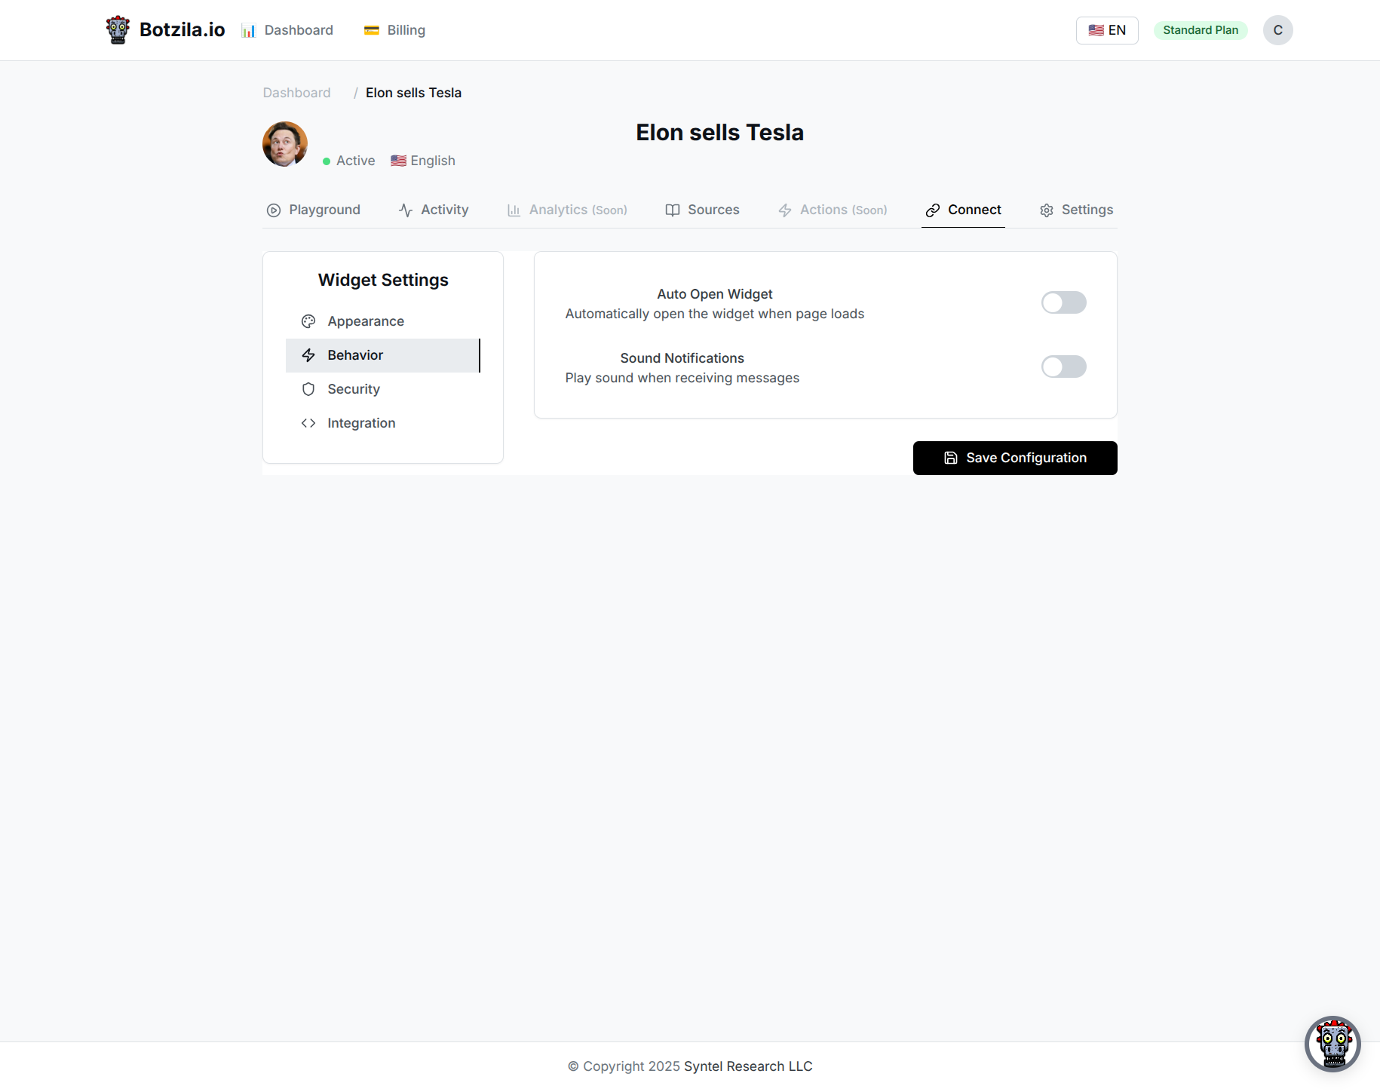The image size is (1380, 1092).
Task: Open Billing in top navigation
Action: click(x=394, y=30)
